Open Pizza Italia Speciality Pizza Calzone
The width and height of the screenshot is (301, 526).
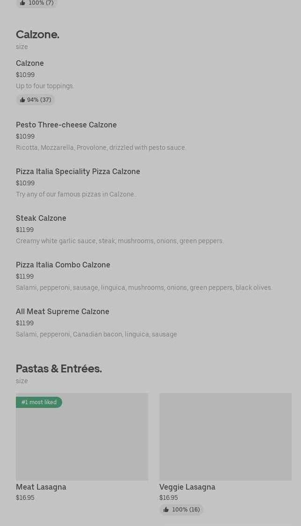(x=78, y=171)
